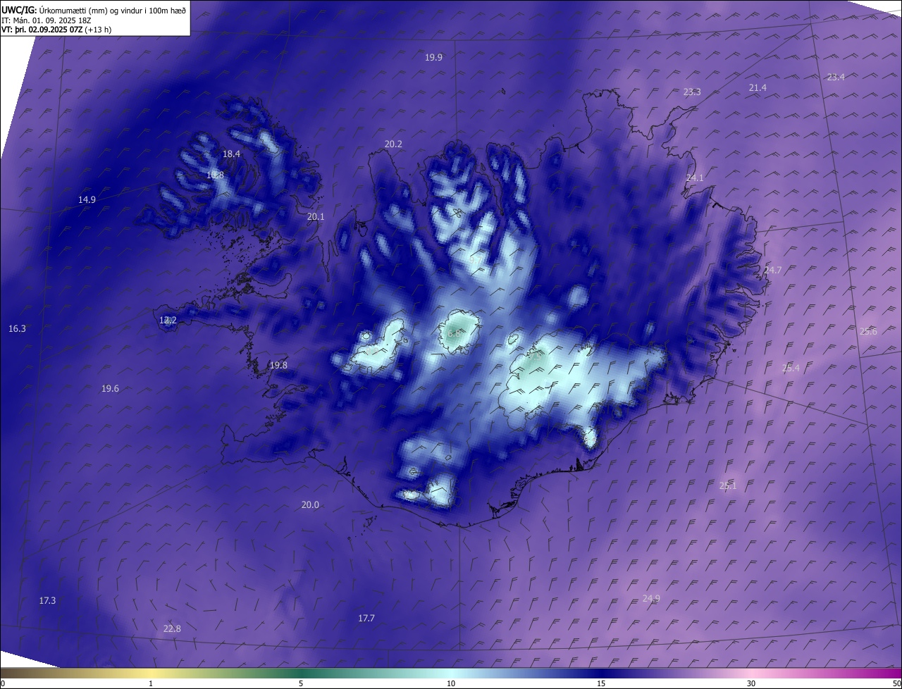This screenshot has height=689, width=902.
Task: Click the 16.3 value on the map
Action: coord(17,329)
